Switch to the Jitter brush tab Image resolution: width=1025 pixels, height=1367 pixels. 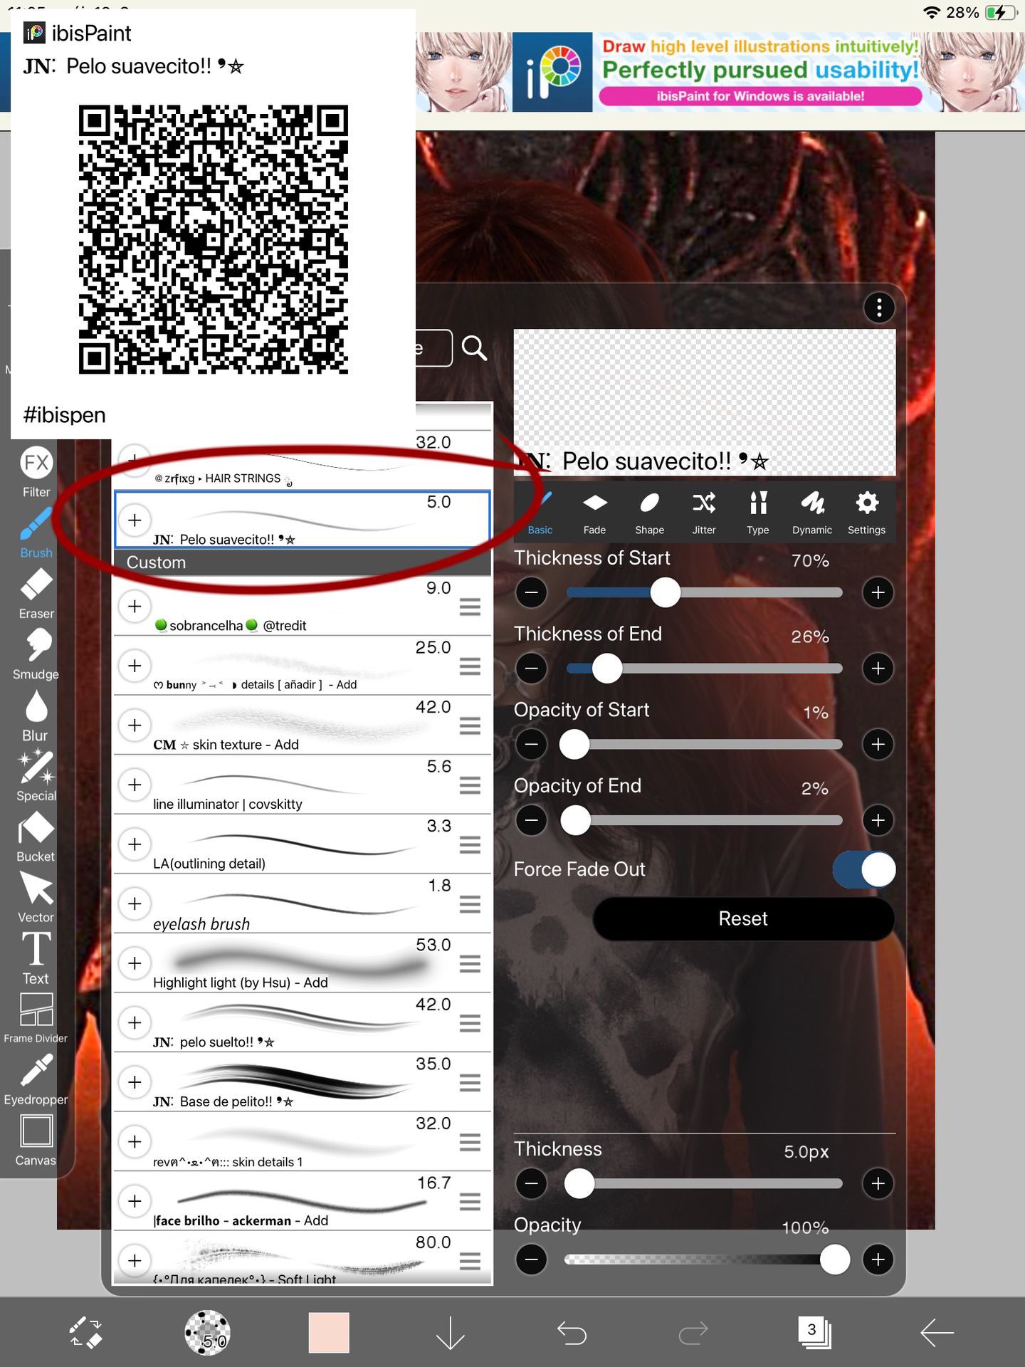[704, 512]
